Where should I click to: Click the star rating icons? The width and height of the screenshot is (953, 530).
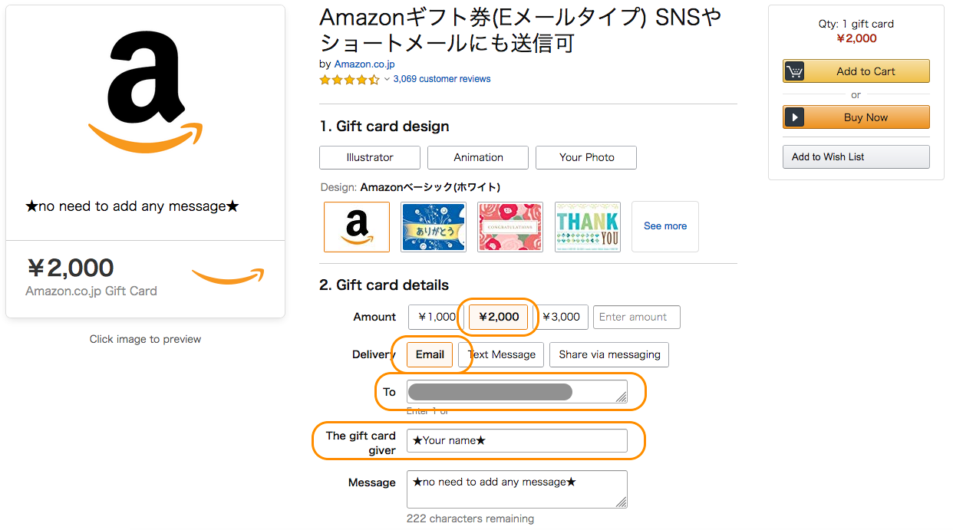[349, 79]
